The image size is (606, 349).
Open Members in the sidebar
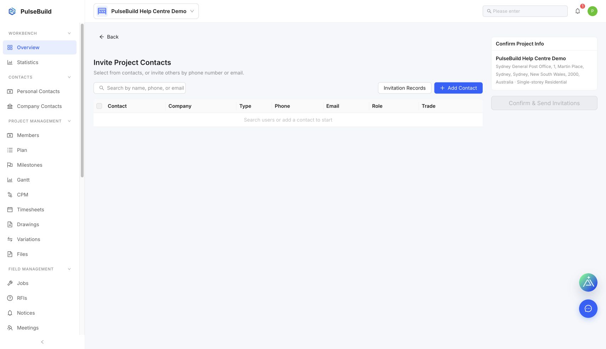click(x=40, y=135)
